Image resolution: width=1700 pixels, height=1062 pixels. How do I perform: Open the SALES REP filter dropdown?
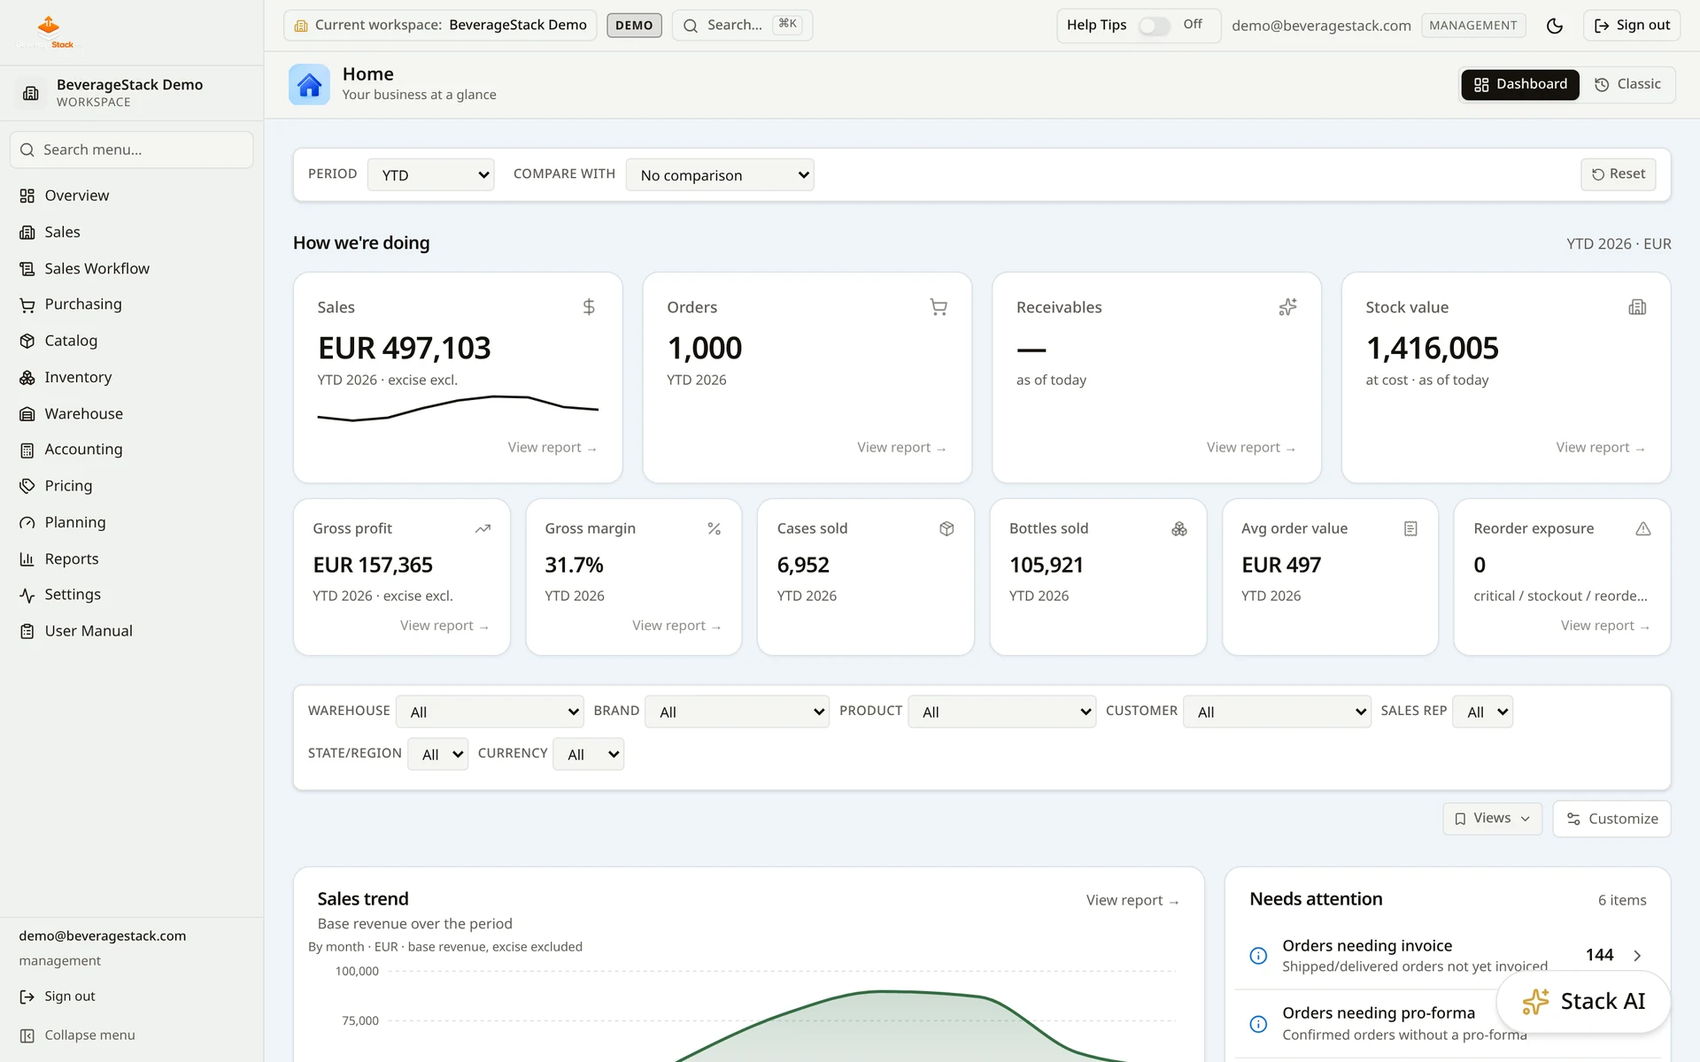1482,712
